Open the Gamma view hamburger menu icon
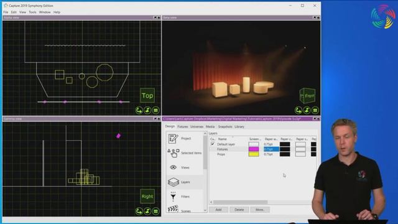398x224 pixels. coord(156,211)
